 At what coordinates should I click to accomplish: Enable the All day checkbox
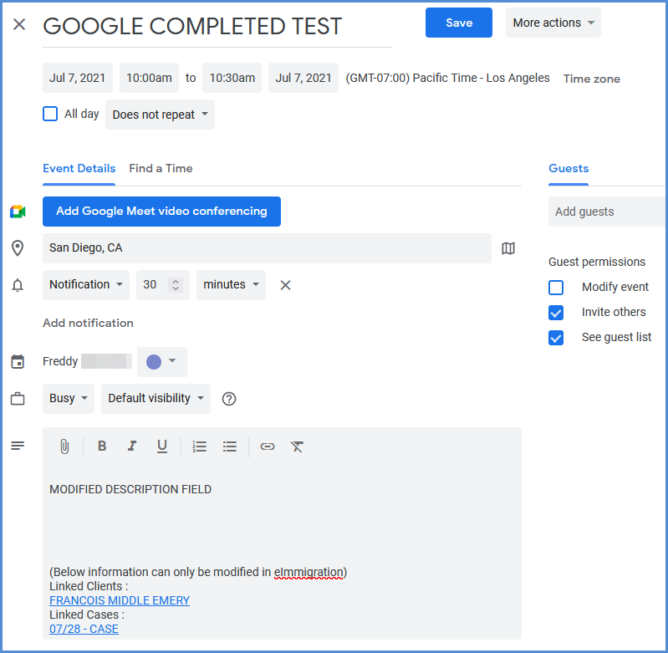[50, 114]
